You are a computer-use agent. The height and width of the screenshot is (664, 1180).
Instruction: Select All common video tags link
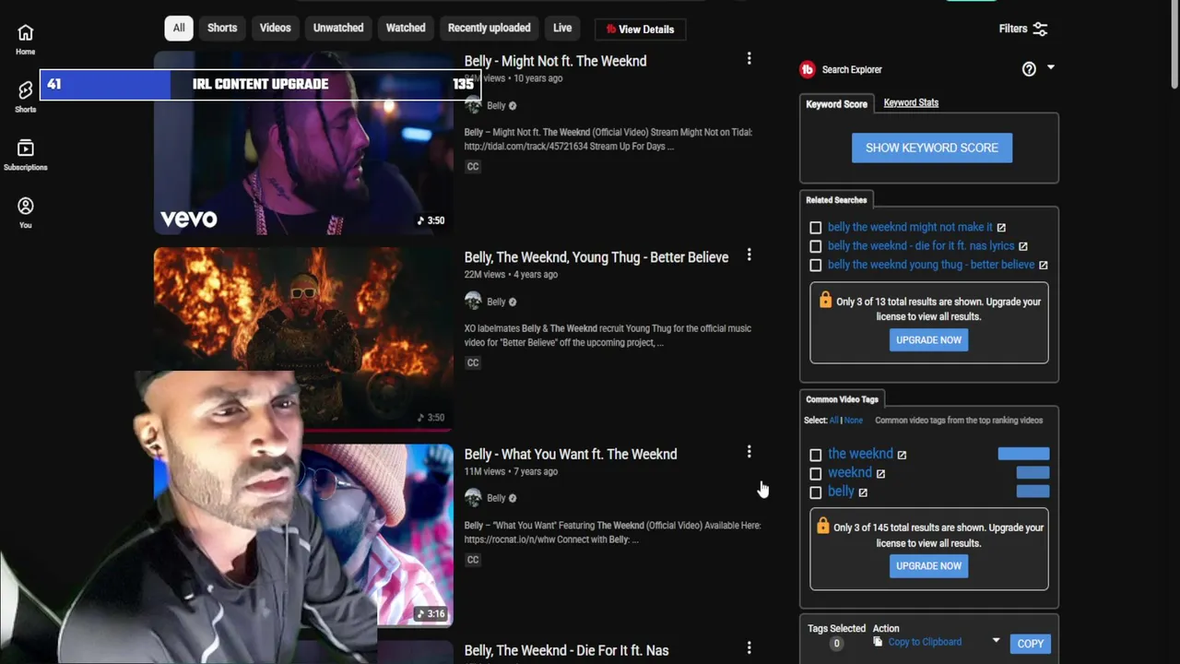833,421
